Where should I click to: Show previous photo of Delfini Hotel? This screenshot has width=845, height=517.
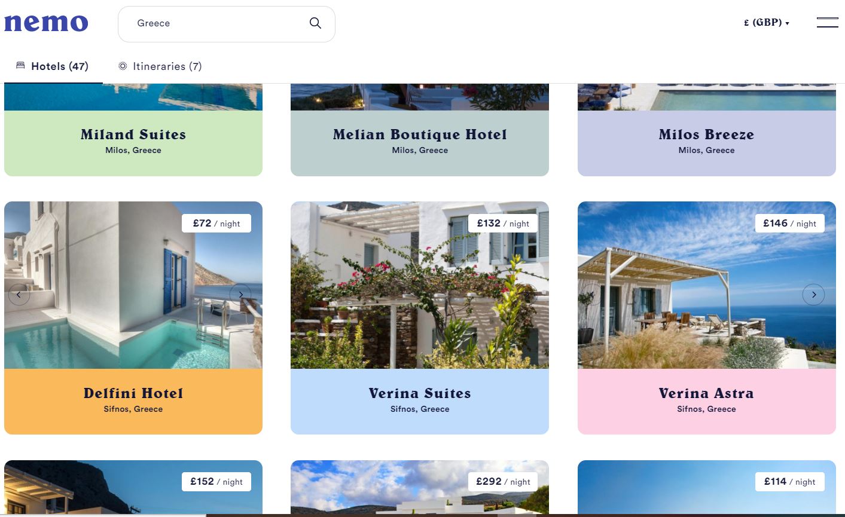pos(19,295)
